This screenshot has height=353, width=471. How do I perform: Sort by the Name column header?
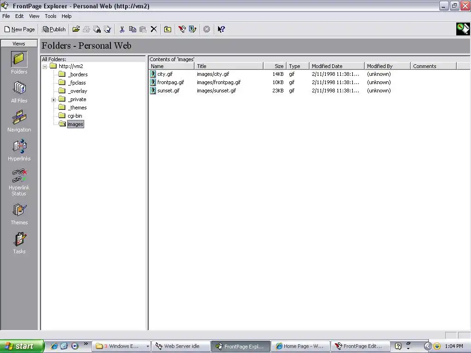(x=172, y=66)
